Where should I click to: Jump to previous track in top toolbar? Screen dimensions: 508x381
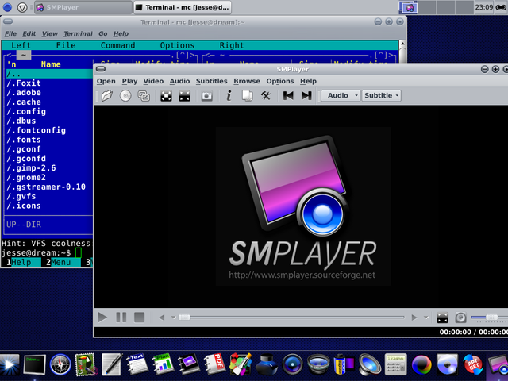pos(288,95)
